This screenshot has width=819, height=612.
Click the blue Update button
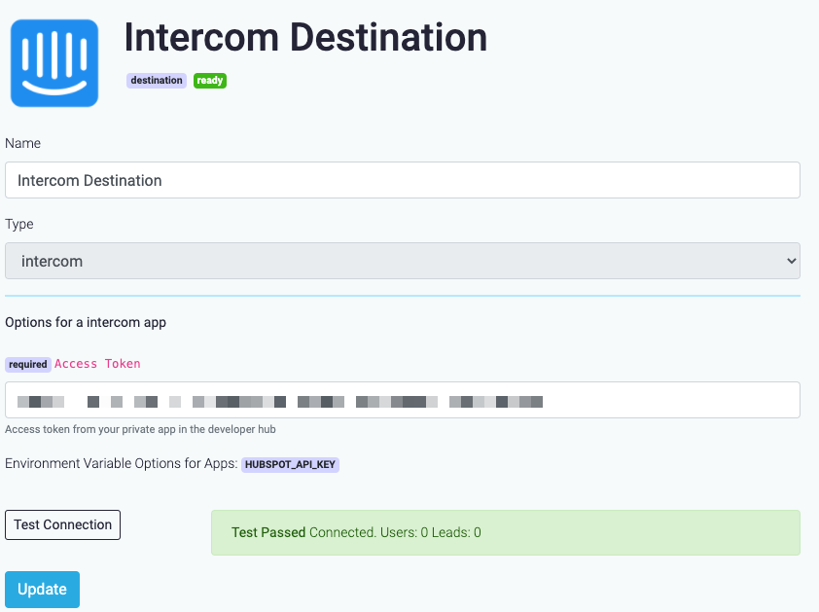click(42, 589)
